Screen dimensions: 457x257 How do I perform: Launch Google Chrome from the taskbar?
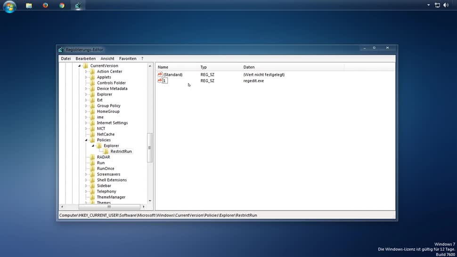[62, 5]
